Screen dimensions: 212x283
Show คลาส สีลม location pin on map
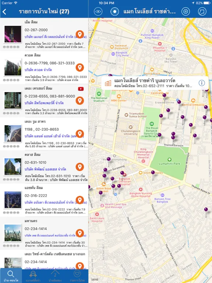(x=79, y=167)
